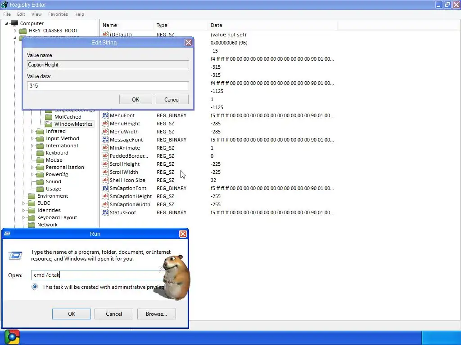461x345 pixels.
Task: Click the MinAnimate string value icon
Action: (105, 148)
